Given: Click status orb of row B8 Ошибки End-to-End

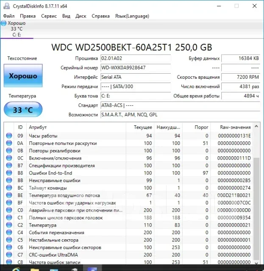Looking at the screenshot, I should point(9,173).
